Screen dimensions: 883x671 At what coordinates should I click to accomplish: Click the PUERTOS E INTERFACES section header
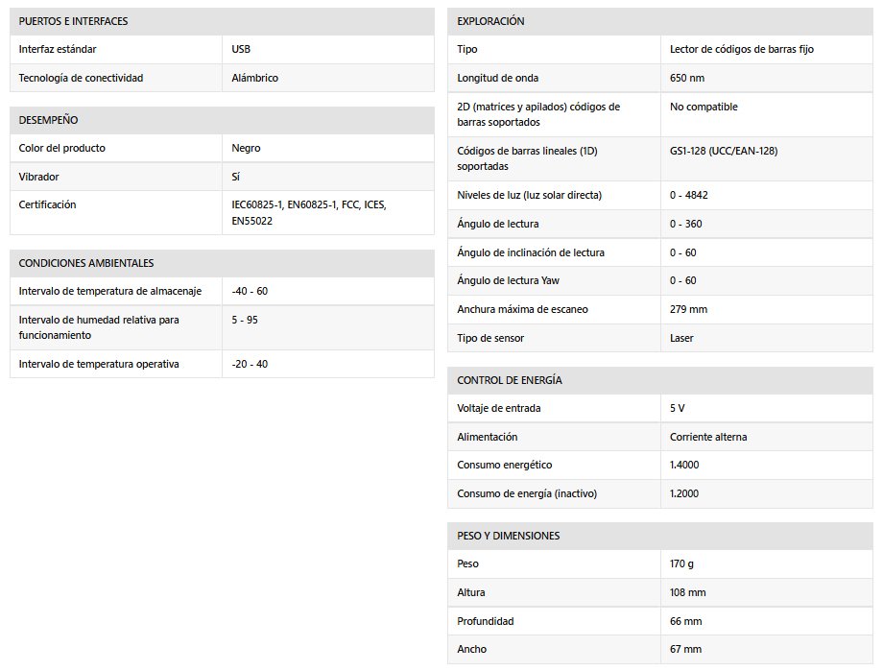(x=74, y=21)
